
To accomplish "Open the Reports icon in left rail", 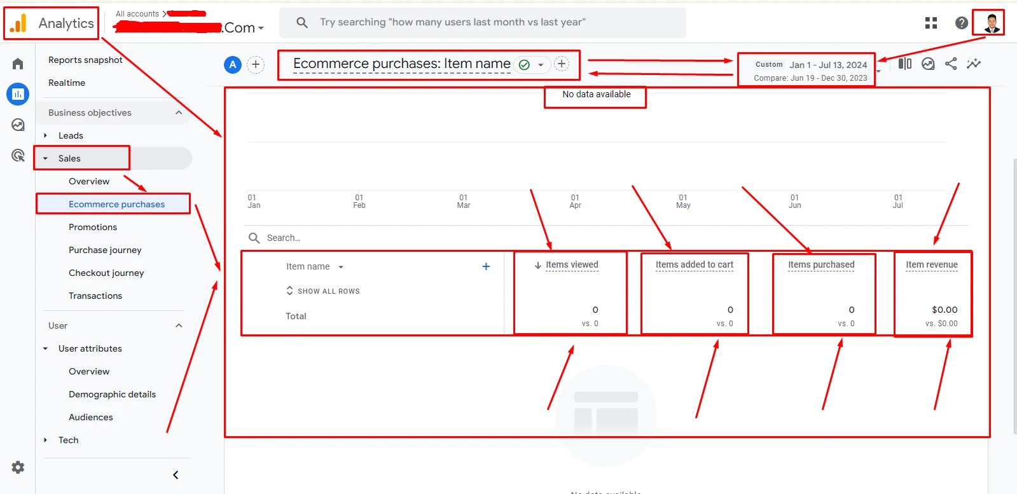I will click(x=18, y=94).
